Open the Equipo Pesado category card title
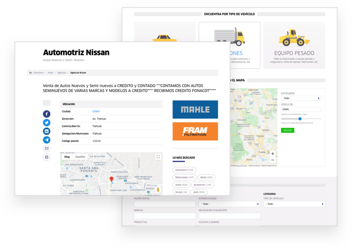Viewport: 352px width, 248px height. [x=294, y=53]
